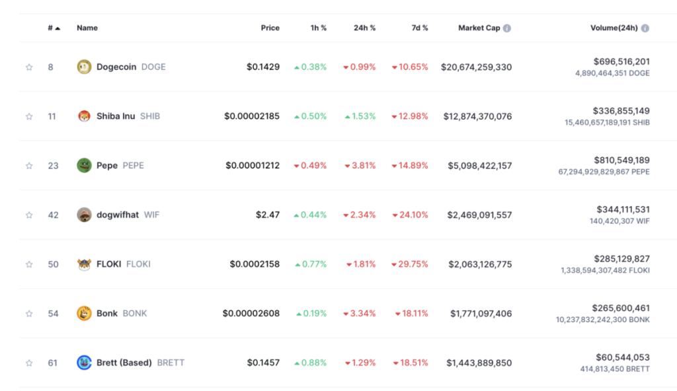Click the Pepe frog logo
This screenshot has height=391, width=677.
click(x=84, y=165)
